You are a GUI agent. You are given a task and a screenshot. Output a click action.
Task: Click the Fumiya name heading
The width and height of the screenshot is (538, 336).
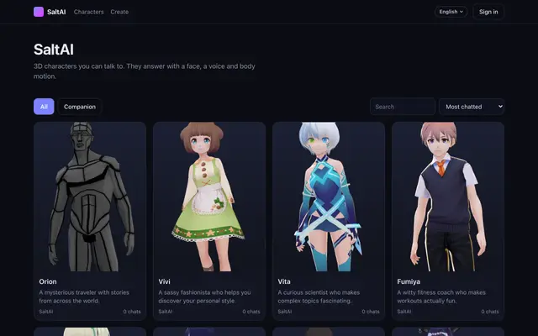(409, 281)
